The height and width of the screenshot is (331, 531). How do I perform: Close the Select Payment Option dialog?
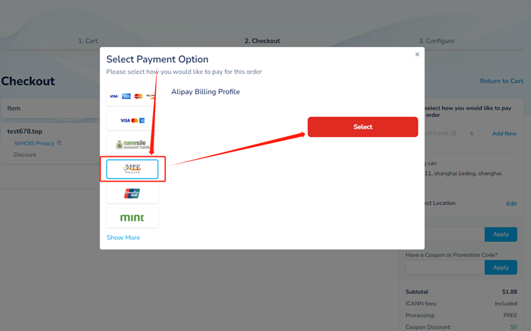coord(417,54)
